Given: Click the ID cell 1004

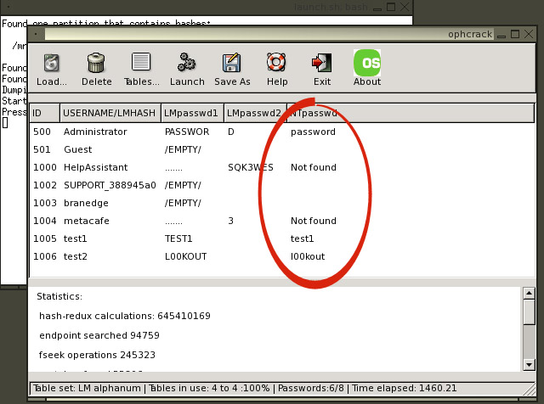Looking at the screenshot, I should click(45, 221).
